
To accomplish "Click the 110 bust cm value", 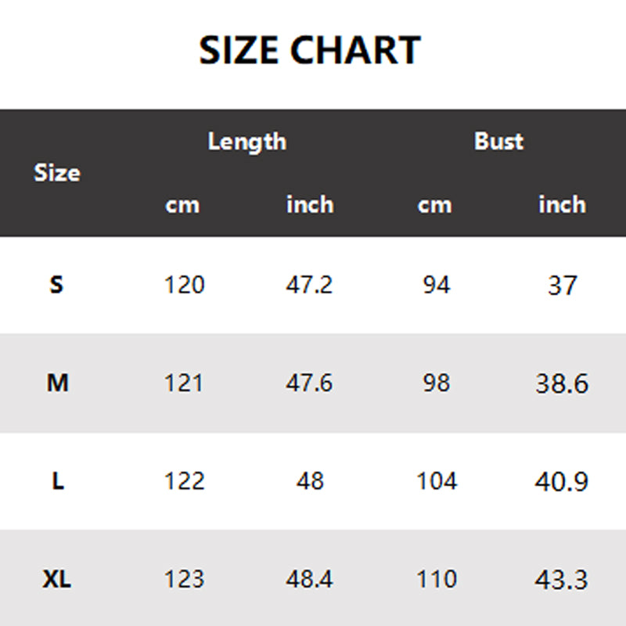I will [x=436, y=580].
